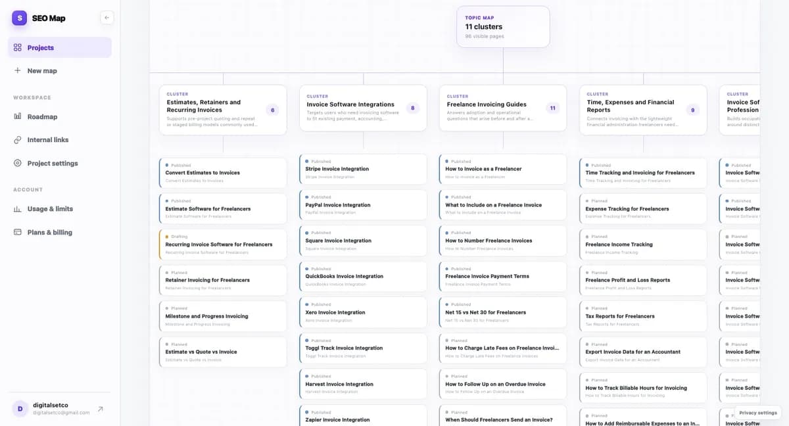Viewport: 789px width, 426px height.
Task: Select New map in the sidebar
Action: point(60,70)
